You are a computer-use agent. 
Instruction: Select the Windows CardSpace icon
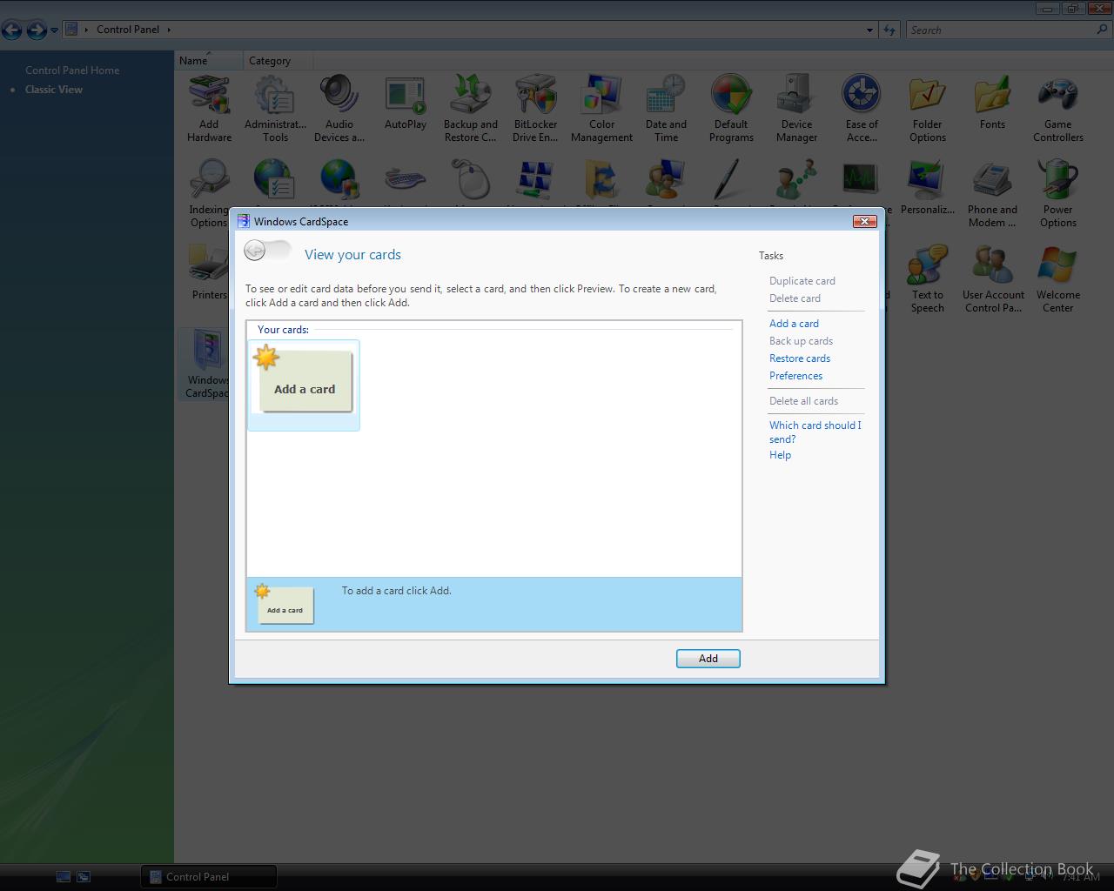(x=207, y=364)
